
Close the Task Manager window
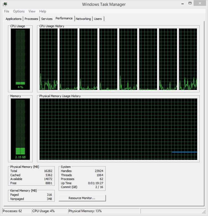pos(200,3)
